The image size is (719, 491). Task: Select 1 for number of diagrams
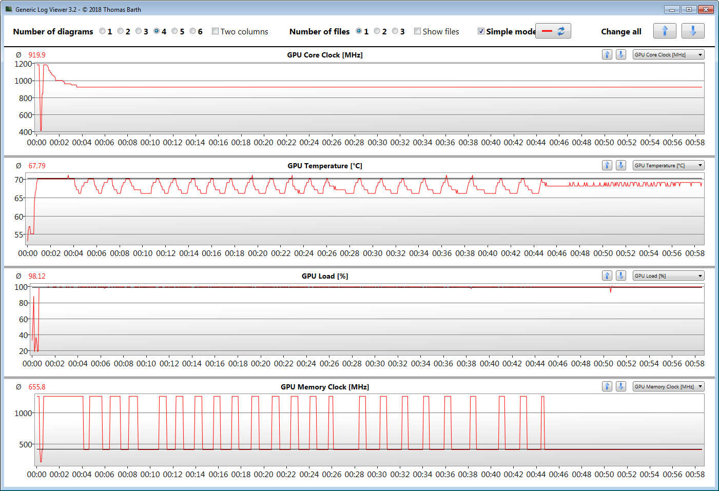pyautogui.click(x=103, y=31)
